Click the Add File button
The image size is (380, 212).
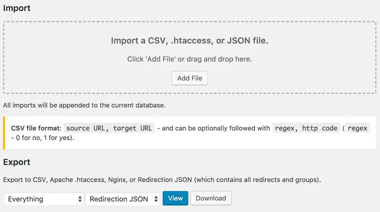point(189,78)
